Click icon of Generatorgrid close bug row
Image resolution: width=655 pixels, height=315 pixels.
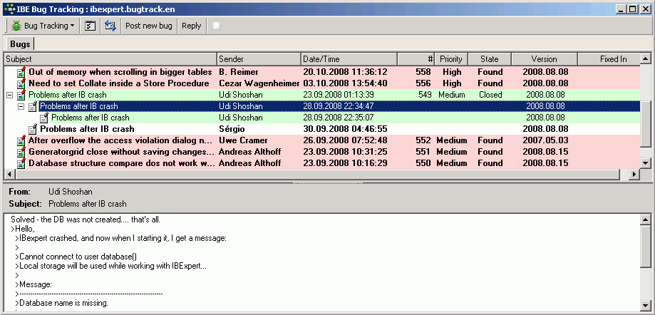pyautogui.click(x=21, y=152)
